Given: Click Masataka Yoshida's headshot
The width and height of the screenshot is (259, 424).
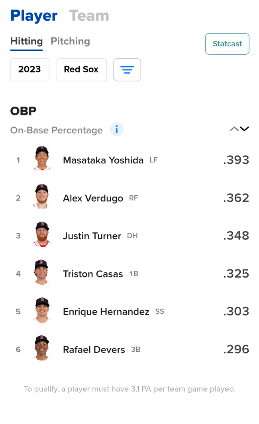Looking at the screenshot, I should point(42,159).
